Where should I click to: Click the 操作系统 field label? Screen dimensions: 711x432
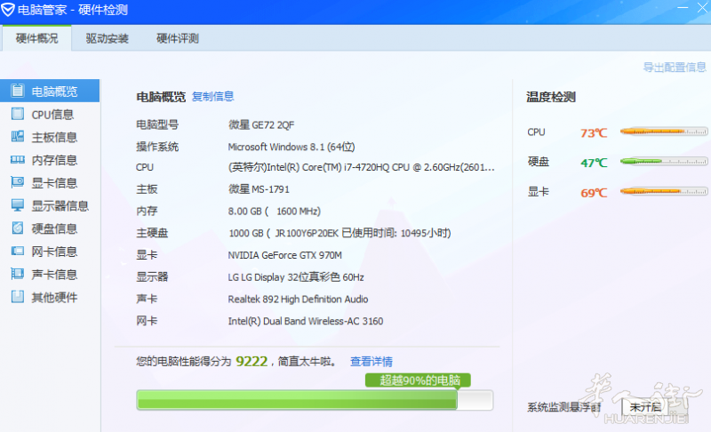(157, 147)
